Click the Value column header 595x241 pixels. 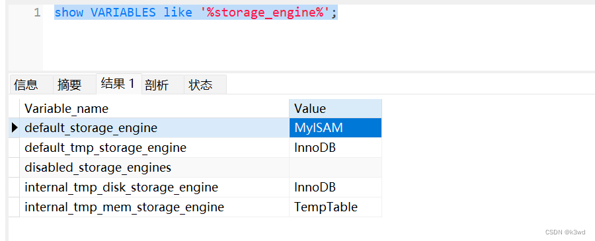tap(335, 109)
